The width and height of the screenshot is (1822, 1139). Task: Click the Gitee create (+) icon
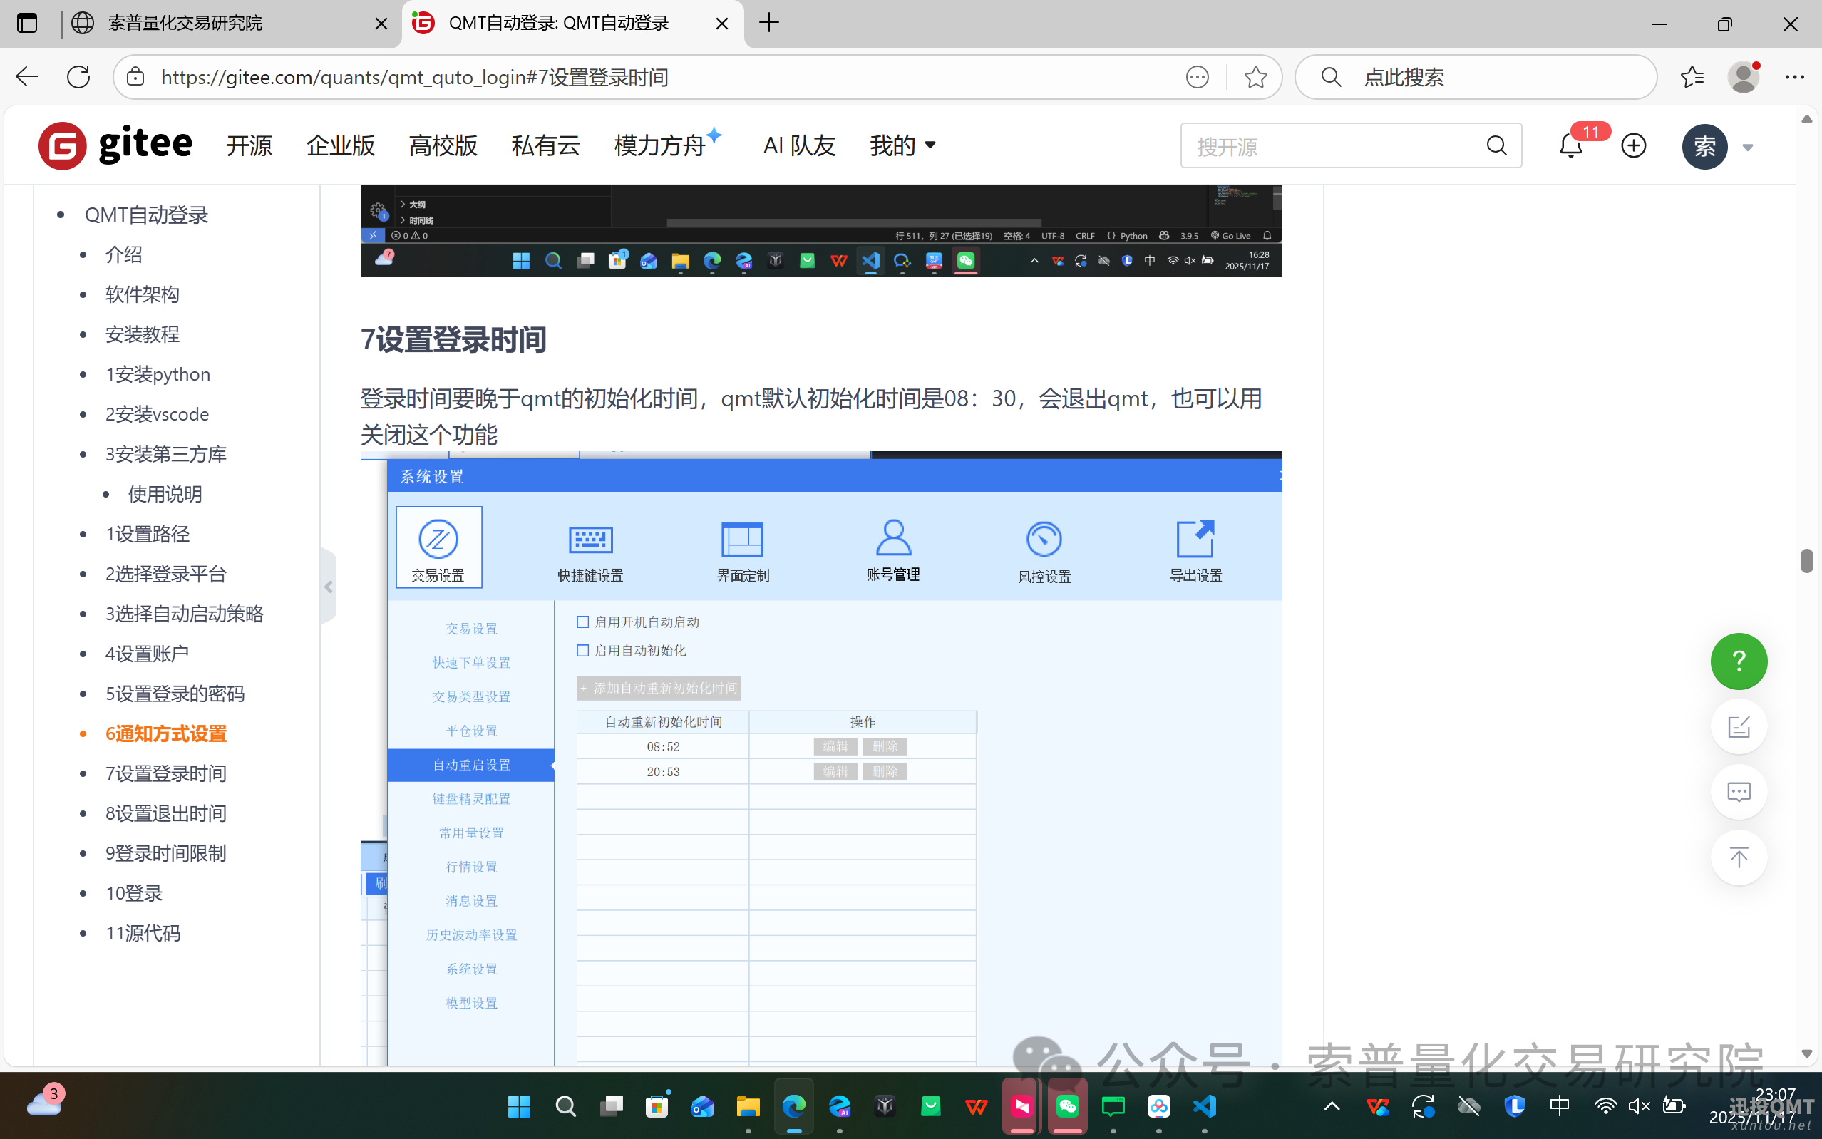pyautogui.click(x=1633, y=145)
